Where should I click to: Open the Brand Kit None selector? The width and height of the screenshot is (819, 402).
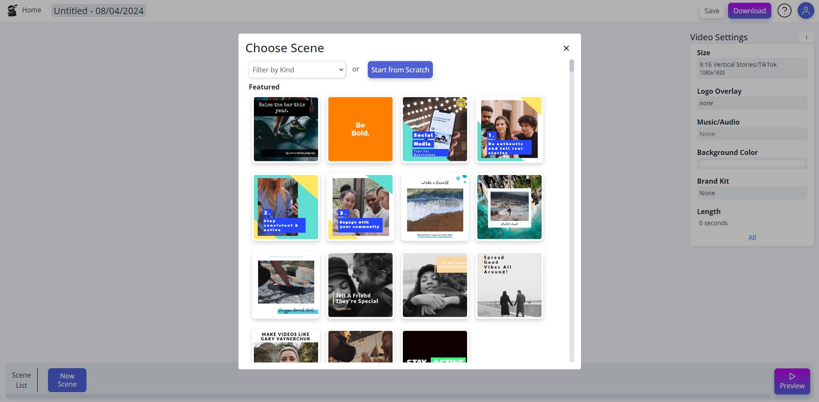pyautogui.click(x=752, y=193)
